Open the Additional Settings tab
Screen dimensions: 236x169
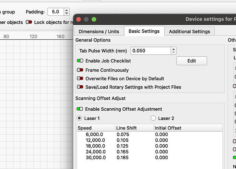[189, 31]
